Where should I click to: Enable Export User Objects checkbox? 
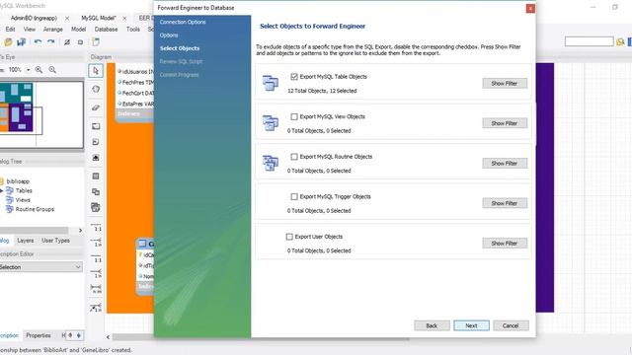(x=289, y=237)
